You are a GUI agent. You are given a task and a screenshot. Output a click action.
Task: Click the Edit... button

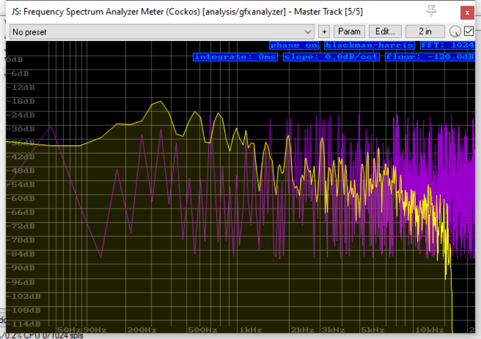pyautogui.click(x=385, y=32)
